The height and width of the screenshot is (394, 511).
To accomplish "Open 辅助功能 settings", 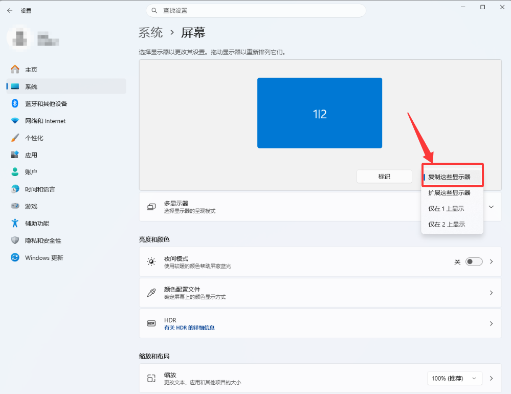I will pos(66,223).
